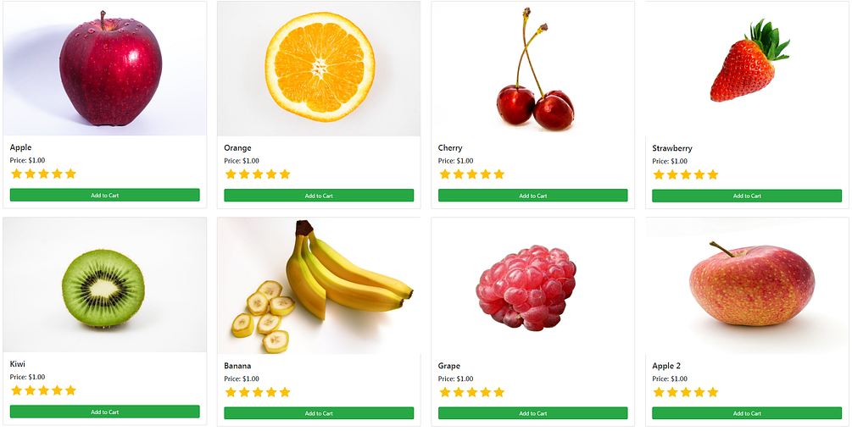852x431 pixels.
Task: Add the Banana to cart
Action: click(319, 413)
